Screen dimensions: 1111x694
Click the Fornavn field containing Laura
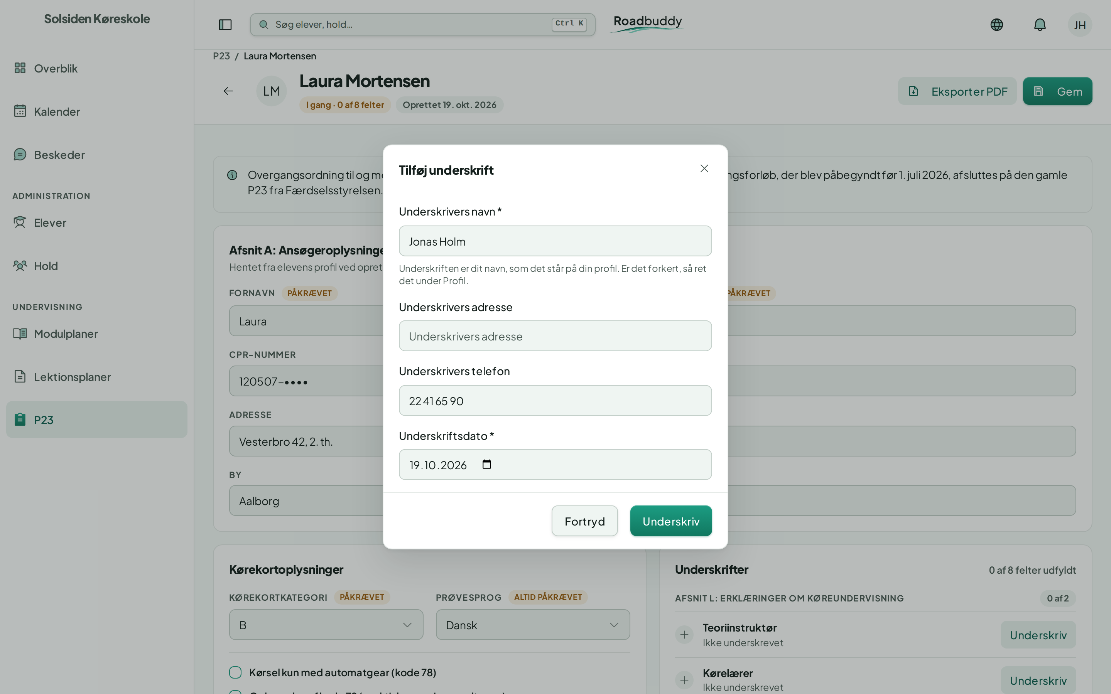tap(306, 321)
